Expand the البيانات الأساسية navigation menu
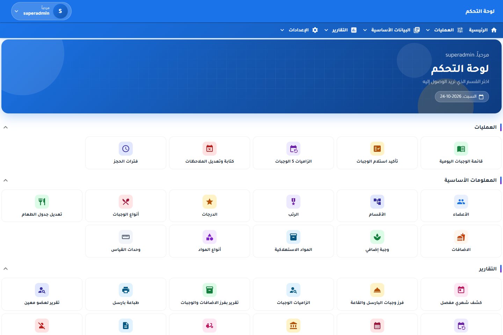Viewport: 503px width, 335px height. (x=391, y=30)
